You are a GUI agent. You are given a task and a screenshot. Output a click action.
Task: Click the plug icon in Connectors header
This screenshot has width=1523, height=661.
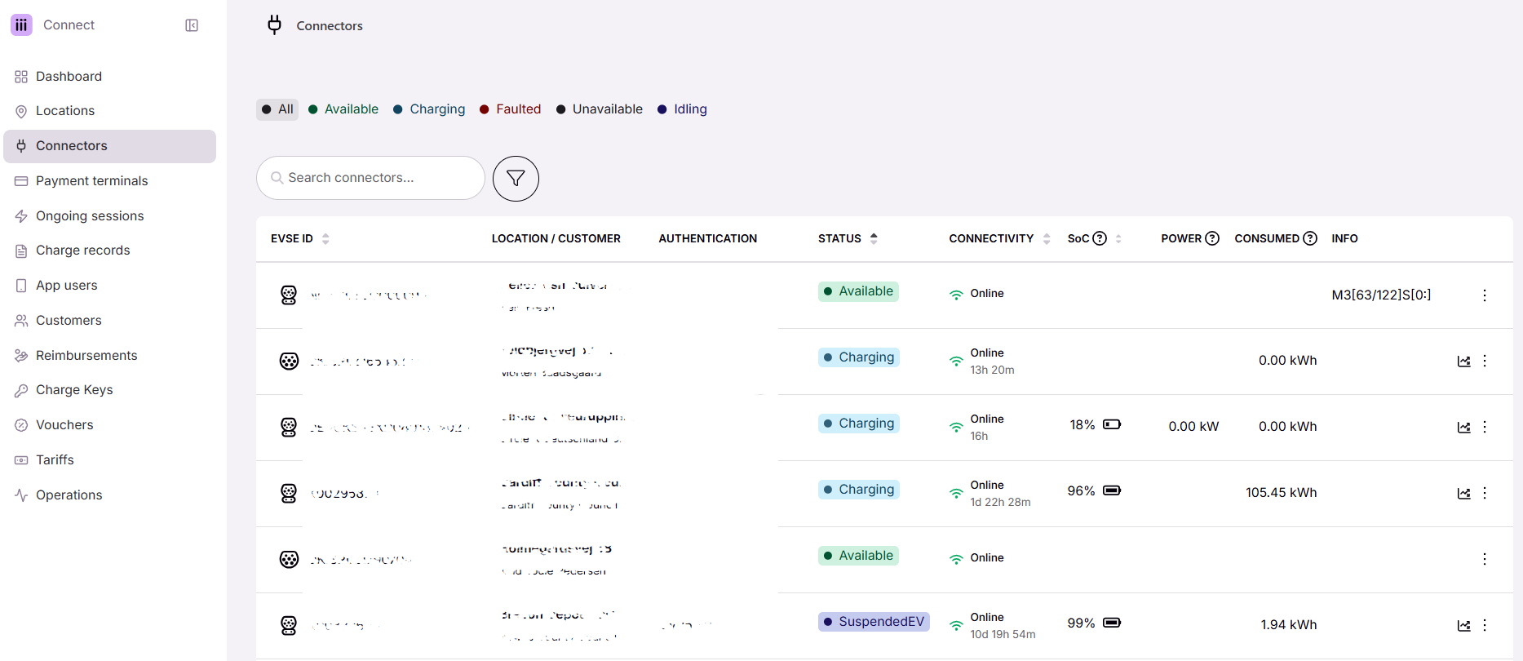pos(275,25)
